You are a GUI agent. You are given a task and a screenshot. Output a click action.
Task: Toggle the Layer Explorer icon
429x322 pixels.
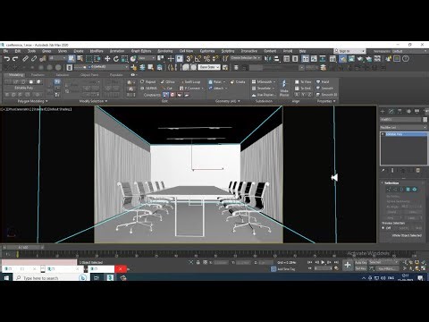(x=295, y=59)
